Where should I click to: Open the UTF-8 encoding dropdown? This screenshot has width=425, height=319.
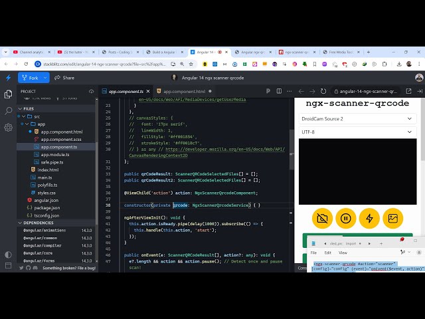coord(357,132)
